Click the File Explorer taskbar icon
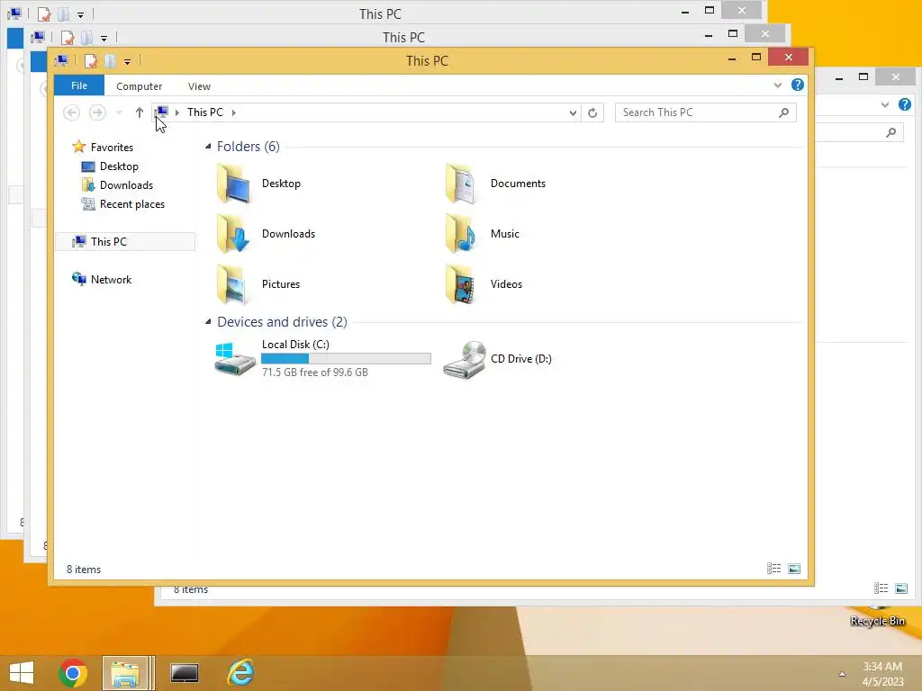The height and width of the screenshot is (691, 922). pos(125,673)
